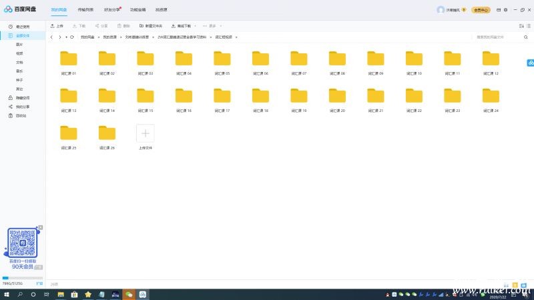Switch to the 传输列表 tab

tap(85, 10)
